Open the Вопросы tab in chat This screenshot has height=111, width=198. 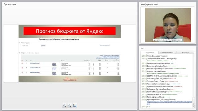pos(185,52)
